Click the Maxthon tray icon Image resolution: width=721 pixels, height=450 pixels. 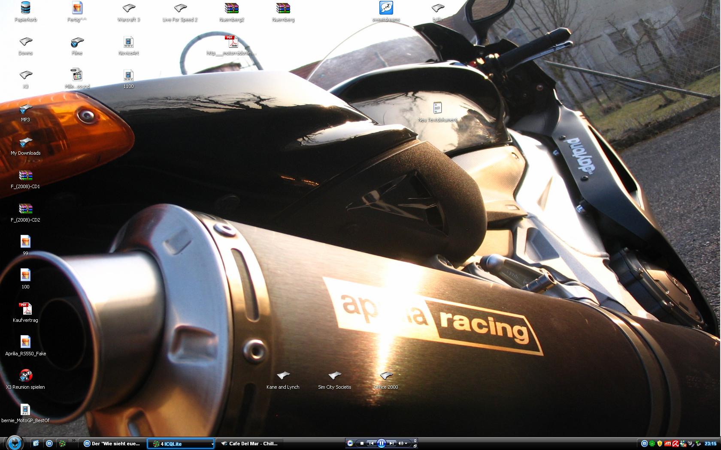[645, 444]
